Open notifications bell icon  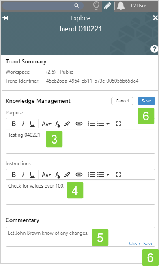tap(121, 6)
